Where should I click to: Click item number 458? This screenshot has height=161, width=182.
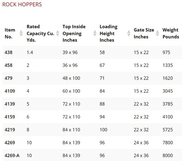(9, 65)
